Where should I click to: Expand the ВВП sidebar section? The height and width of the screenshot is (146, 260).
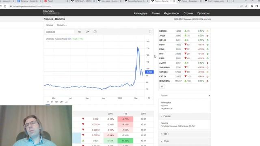[x=185, y=134]
